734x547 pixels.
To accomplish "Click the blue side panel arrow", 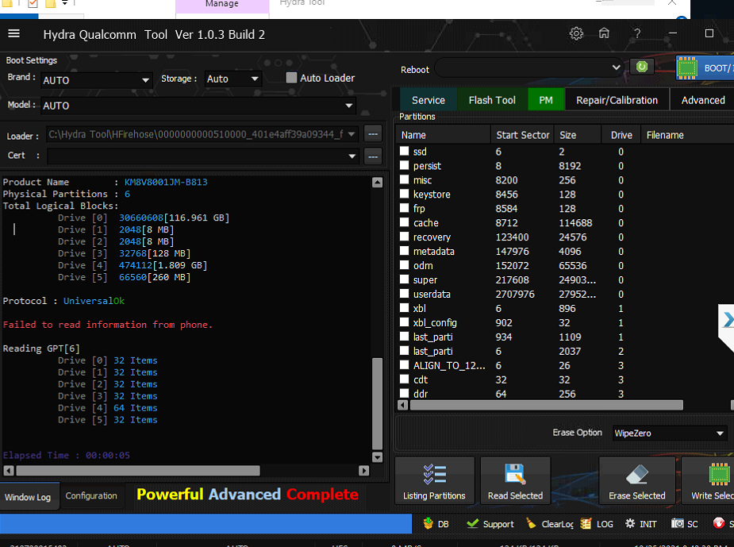I will tap(728, 320).
